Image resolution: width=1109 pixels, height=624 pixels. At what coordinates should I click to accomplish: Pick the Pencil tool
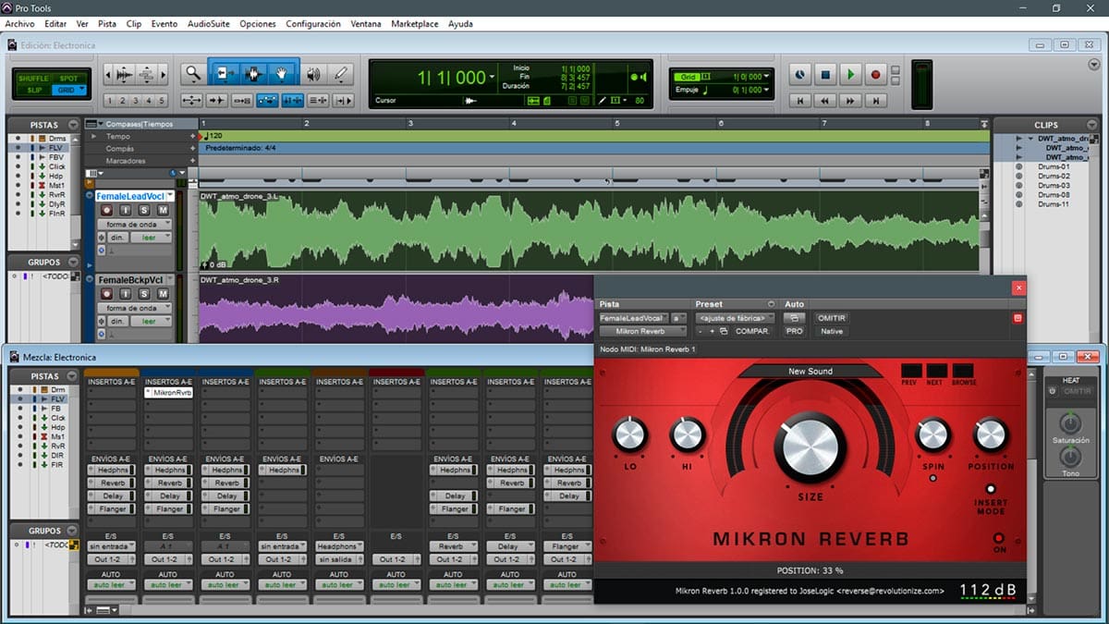[x=341, y=74]
